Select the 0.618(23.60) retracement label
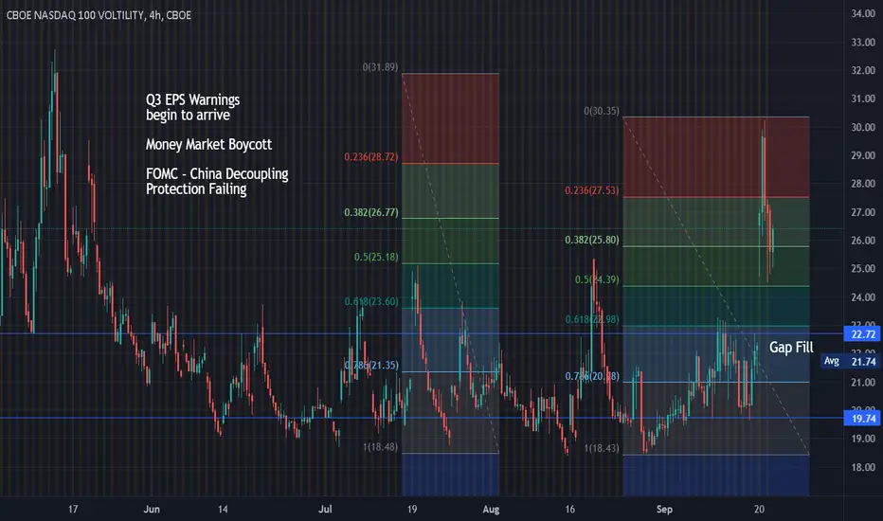 [x=371, y=302]
